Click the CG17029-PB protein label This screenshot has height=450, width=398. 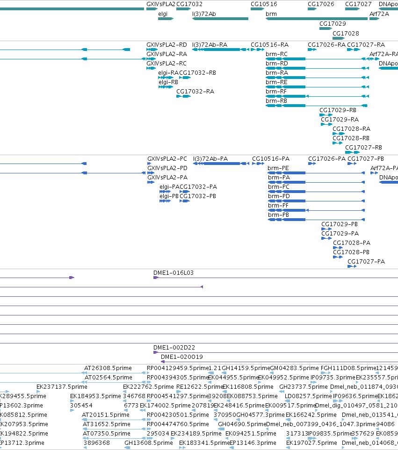point(340,224)
